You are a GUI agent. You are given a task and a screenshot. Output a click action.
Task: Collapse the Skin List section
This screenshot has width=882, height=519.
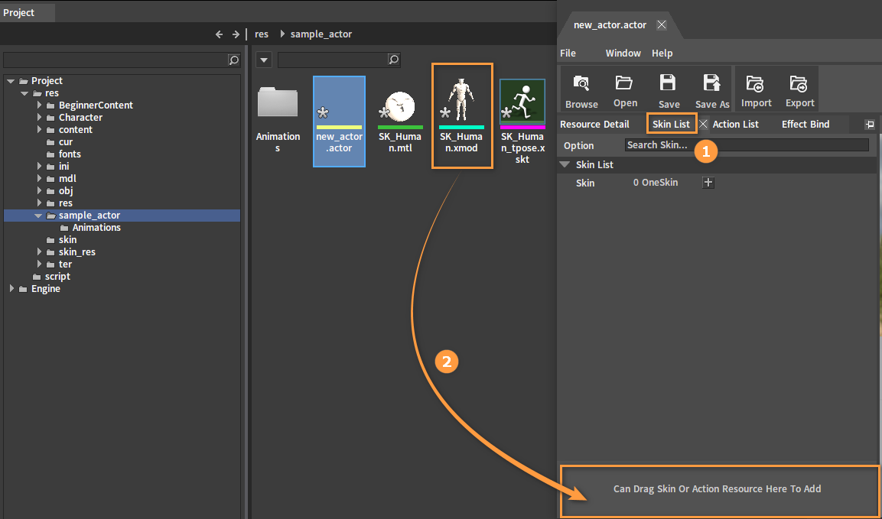point(565,165)
